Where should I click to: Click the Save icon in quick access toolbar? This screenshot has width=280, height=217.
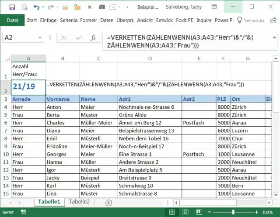(12, 7)
